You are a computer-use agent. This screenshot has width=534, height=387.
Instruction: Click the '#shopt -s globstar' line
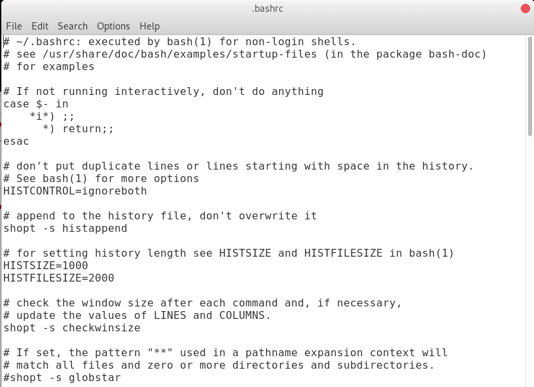pyautogui.click(x=62, y=377)
